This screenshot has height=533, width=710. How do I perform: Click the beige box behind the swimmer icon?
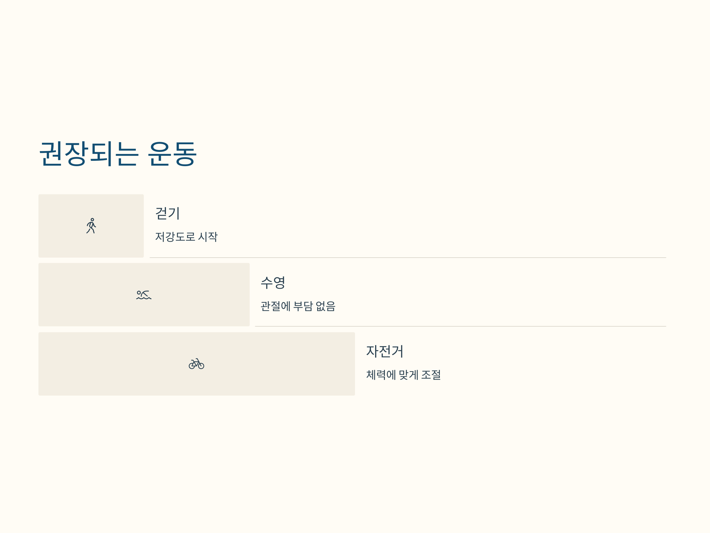(144, 295)
